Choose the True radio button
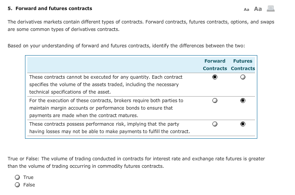This screenshot has width=295, height=195. pos(17,177)
